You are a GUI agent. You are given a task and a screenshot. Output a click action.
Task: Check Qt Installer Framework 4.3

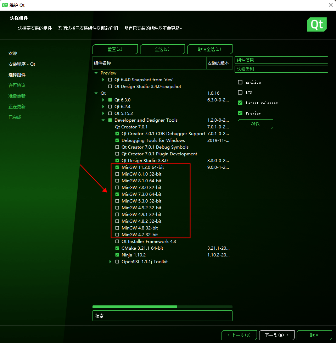[x=117, y=242]
